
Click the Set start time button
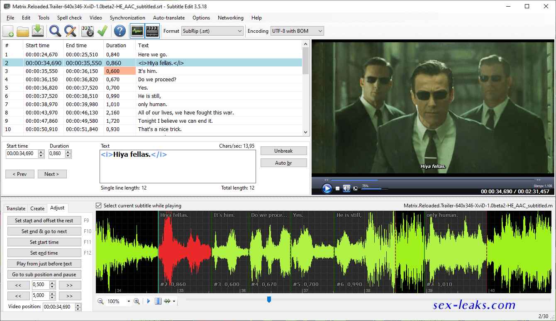pyautogui.click(x=44, y=242)
